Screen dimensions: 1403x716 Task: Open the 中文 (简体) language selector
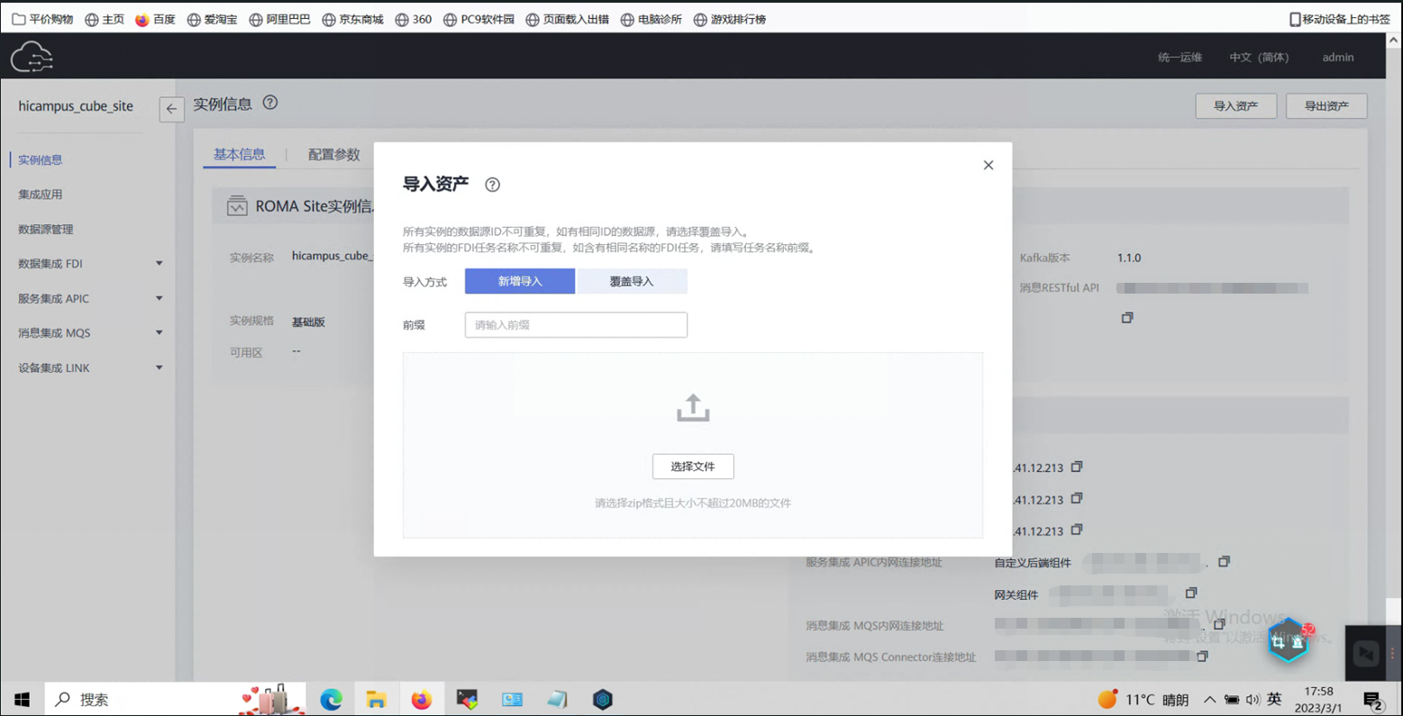coord(1259,58)
